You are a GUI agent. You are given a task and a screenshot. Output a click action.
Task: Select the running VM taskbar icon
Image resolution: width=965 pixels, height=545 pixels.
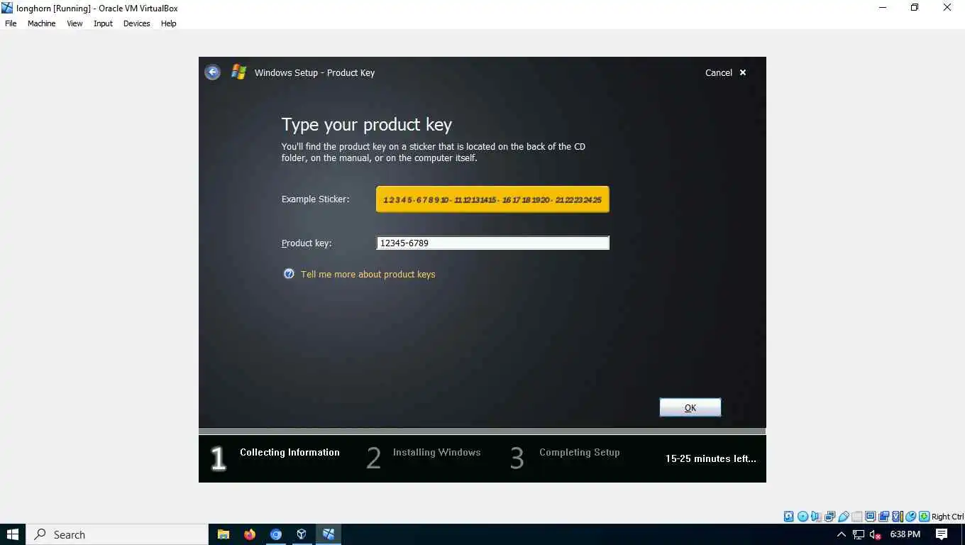click(x=329, y=534)
